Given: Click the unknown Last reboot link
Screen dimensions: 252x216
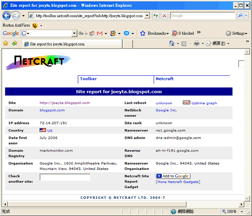Looking at the screenshot, I should 164,103.
